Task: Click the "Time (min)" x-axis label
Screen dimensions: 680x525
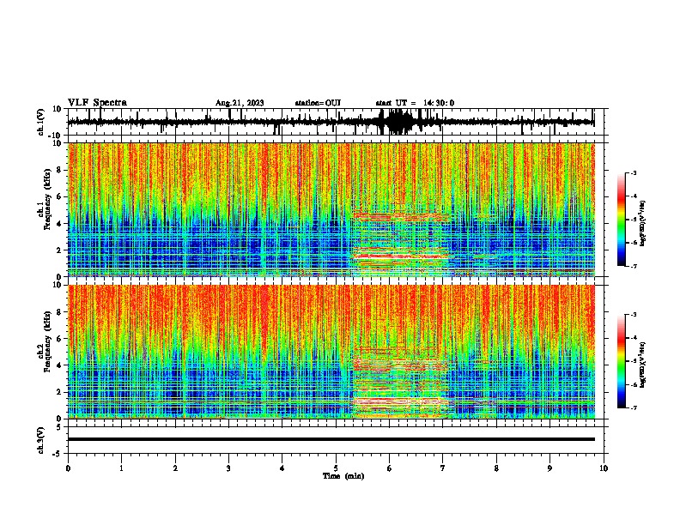Action: (343, 476)
